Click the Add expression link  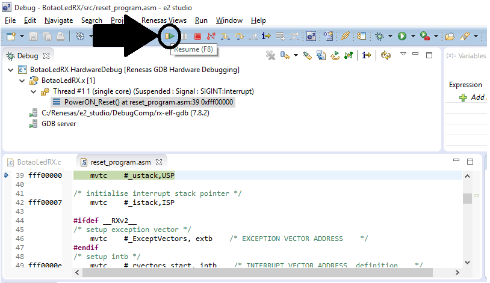(474, 97)
